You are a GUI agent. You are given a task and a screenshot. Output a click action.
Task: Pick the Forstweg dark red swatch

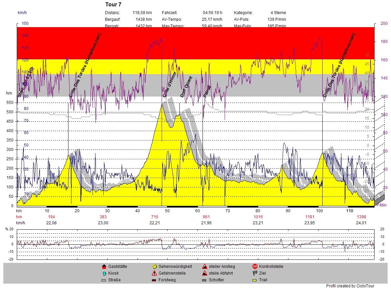(x=154, y=280)
